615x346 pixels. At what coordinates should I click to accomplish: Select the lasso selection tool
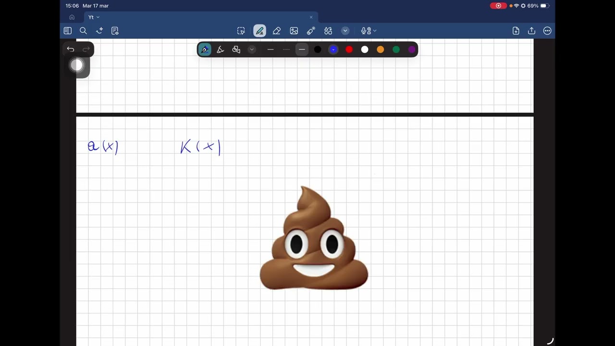(241, 31)
